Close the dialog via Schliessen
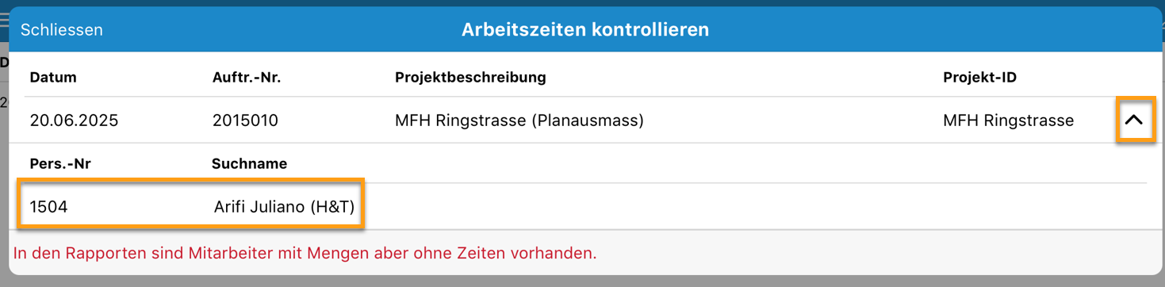Viewport: 1165px width, 287px height. [62, 30]
